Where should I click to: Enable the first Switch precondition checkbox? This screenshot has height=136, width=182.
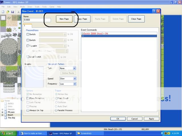28,34
